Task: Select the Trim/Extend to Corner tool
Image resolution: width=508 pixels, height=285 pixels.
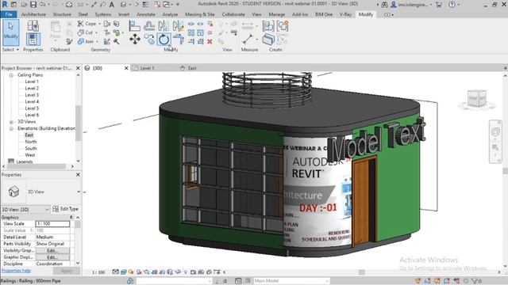Action: [178, 40]
